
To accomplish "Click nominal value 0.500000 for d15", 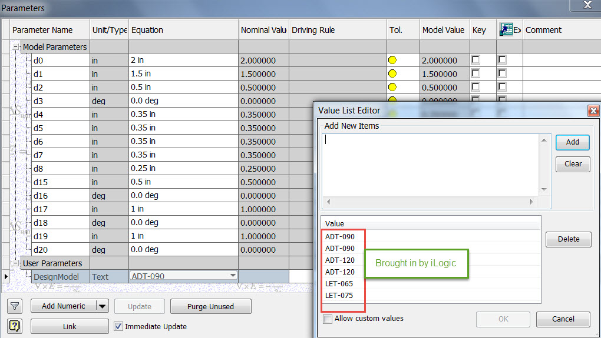I will (x=263, y=182).
